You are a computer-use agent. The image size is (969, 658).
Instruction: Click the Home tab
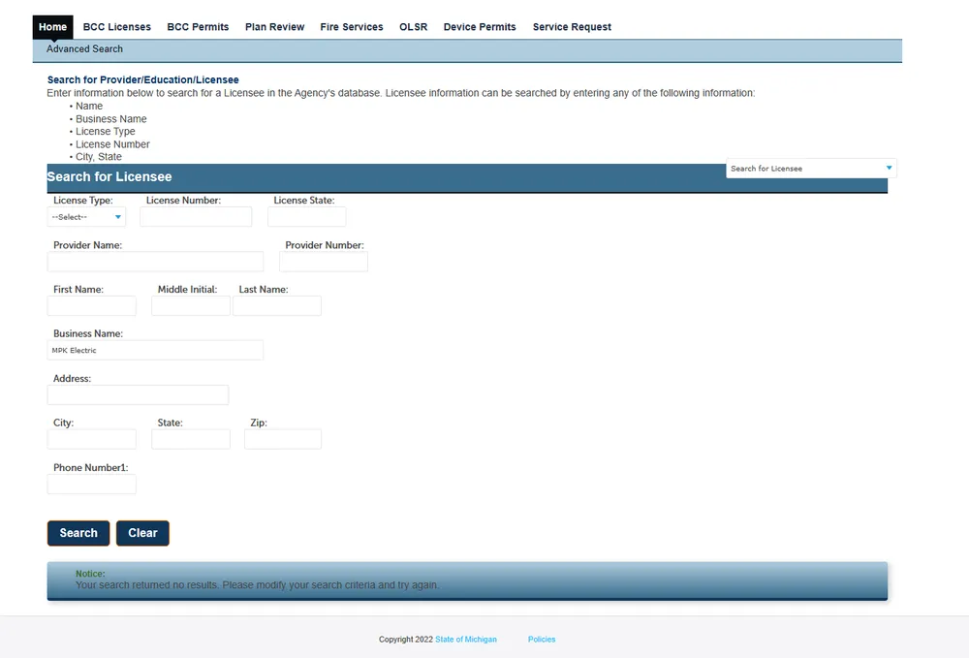[x=53, y=27]
